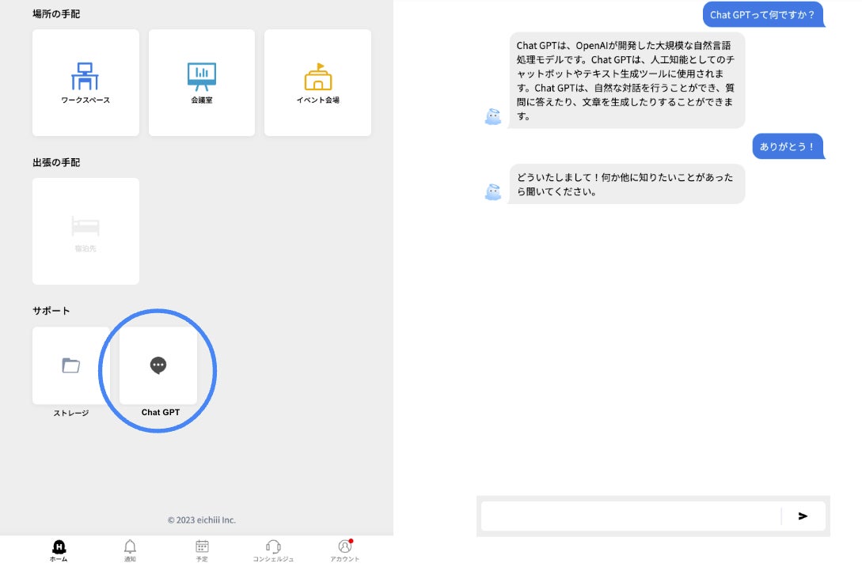Open the 会議室 meeting room card
This screenshot has height=571, width=862.
pos(202,82)
